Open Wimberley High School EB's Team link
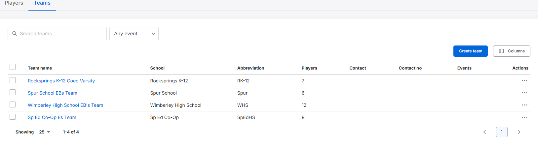This screenshot has width=538, height=147. coord(65,105)
